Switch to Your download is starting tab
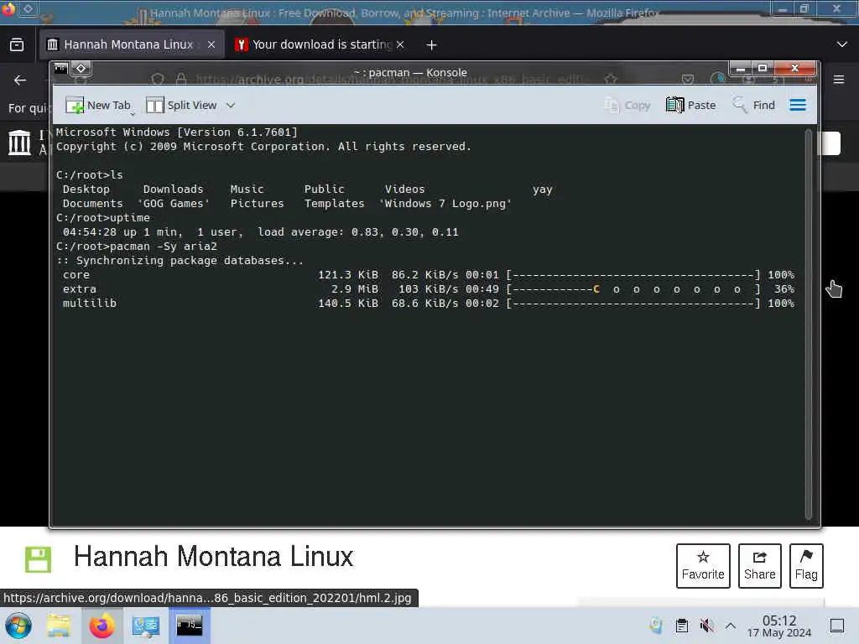The image size is (859, 644). pos(321,44)
